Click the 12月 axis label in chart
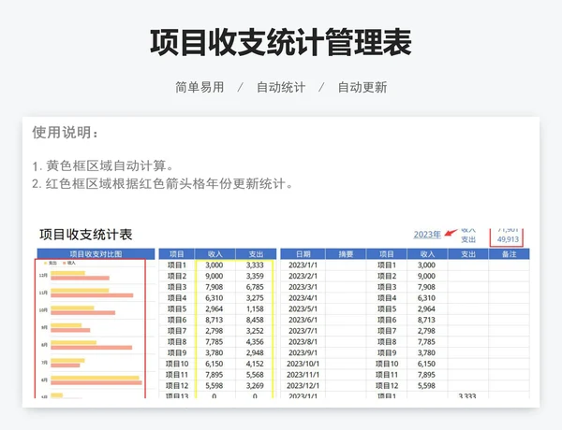The width and height of the screenshot is (562, 430). click(43, 276)
